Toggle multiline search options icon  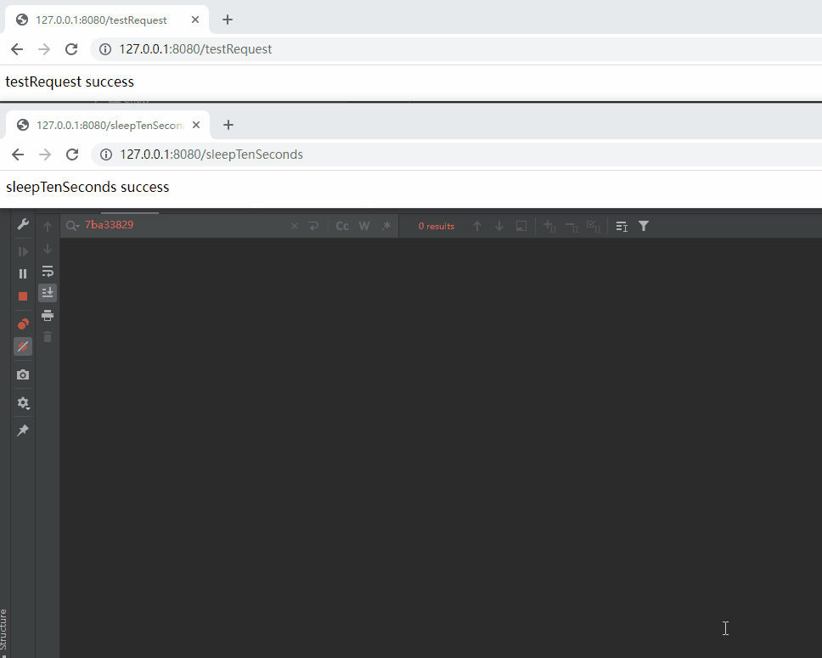(x=622, y=226)
